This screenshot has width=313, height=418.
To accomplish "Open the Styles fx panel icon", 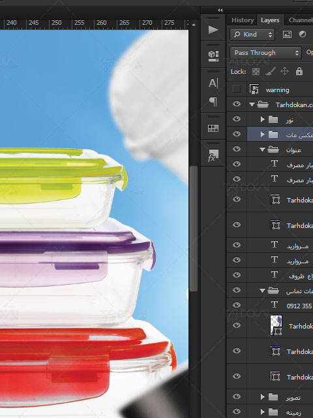I will click(x=213, y=155).
